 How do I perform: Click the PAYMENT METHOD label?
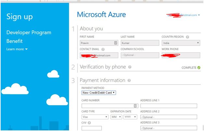pos(93,88)
